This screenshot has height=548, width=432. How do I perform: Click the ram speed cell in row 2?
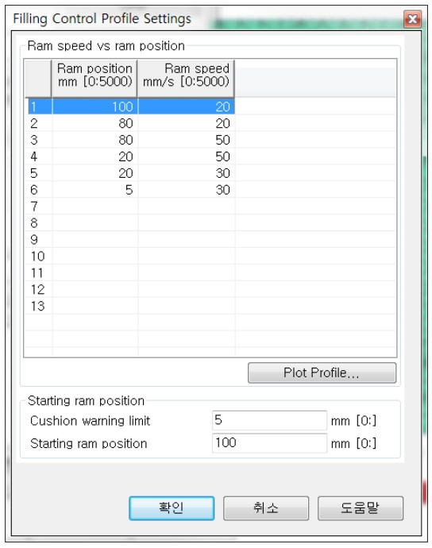(187, 123)
